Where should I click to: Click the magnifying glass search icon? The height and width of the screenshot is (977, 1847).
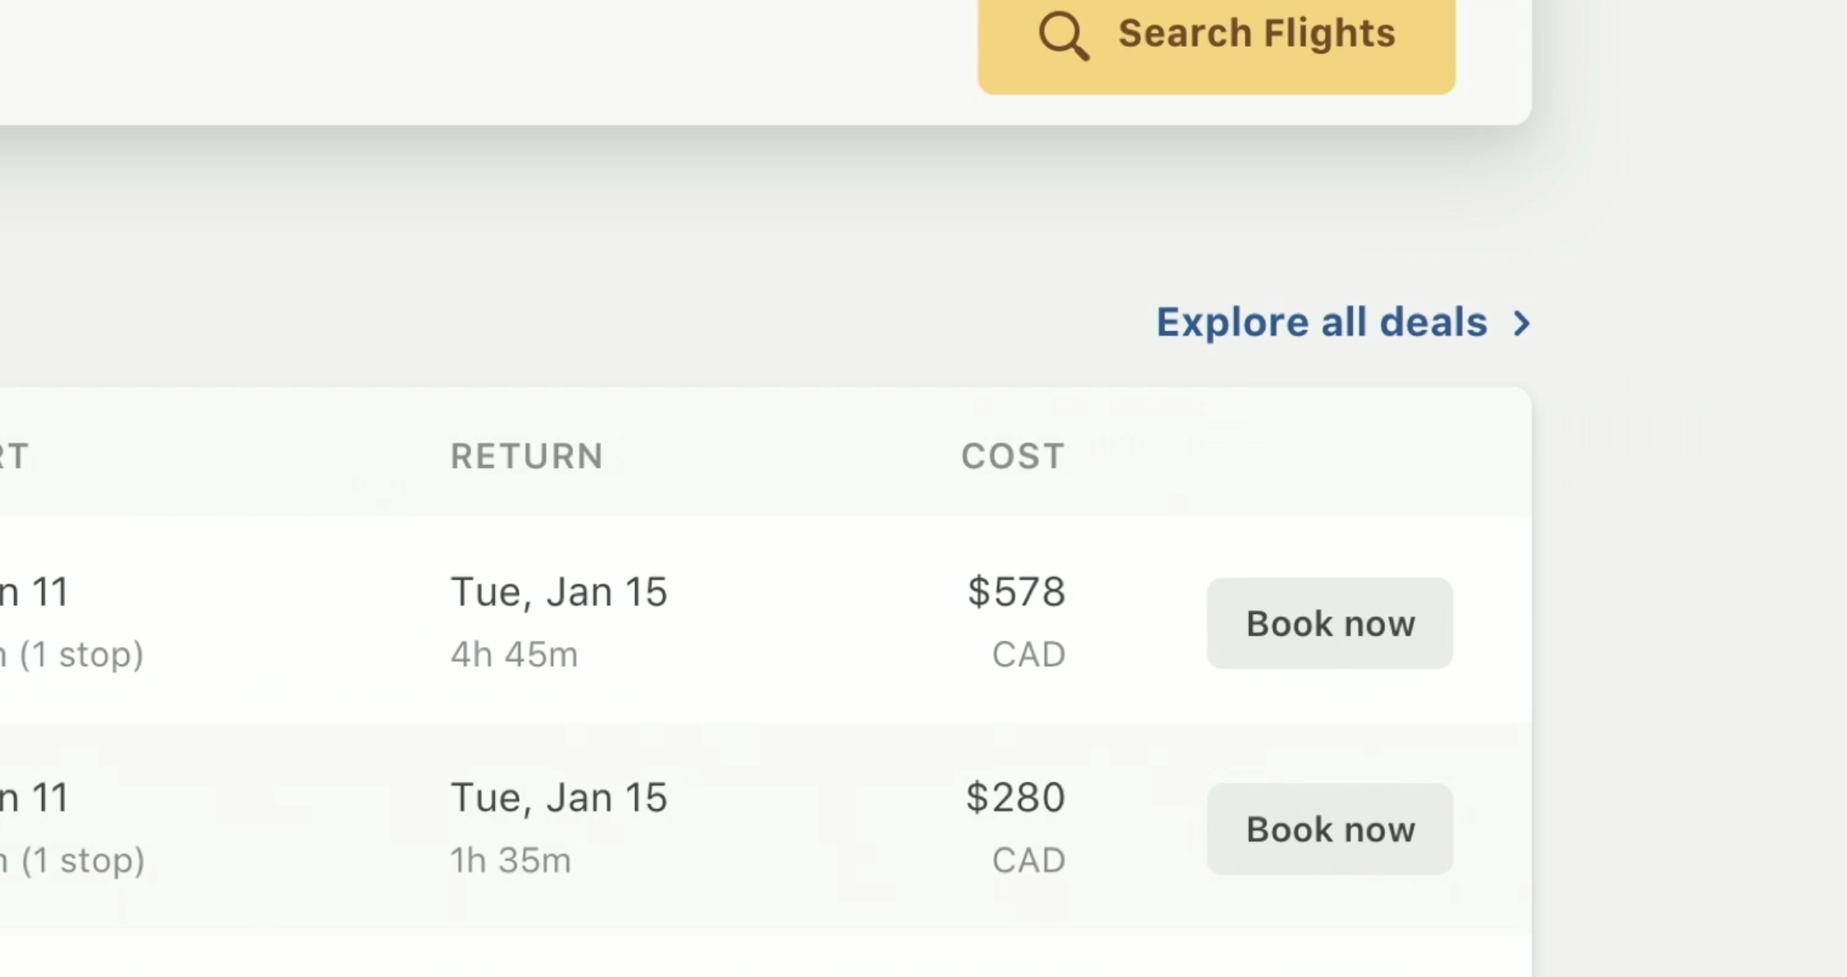[x=1064, y=36]
